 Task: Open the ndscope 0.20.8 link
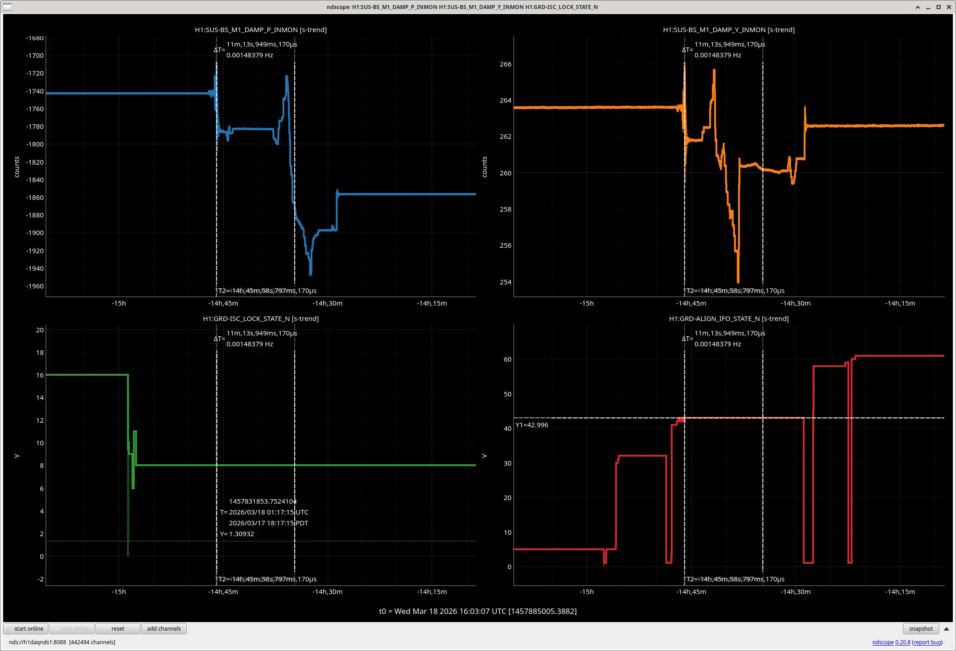tap(891, 642)
